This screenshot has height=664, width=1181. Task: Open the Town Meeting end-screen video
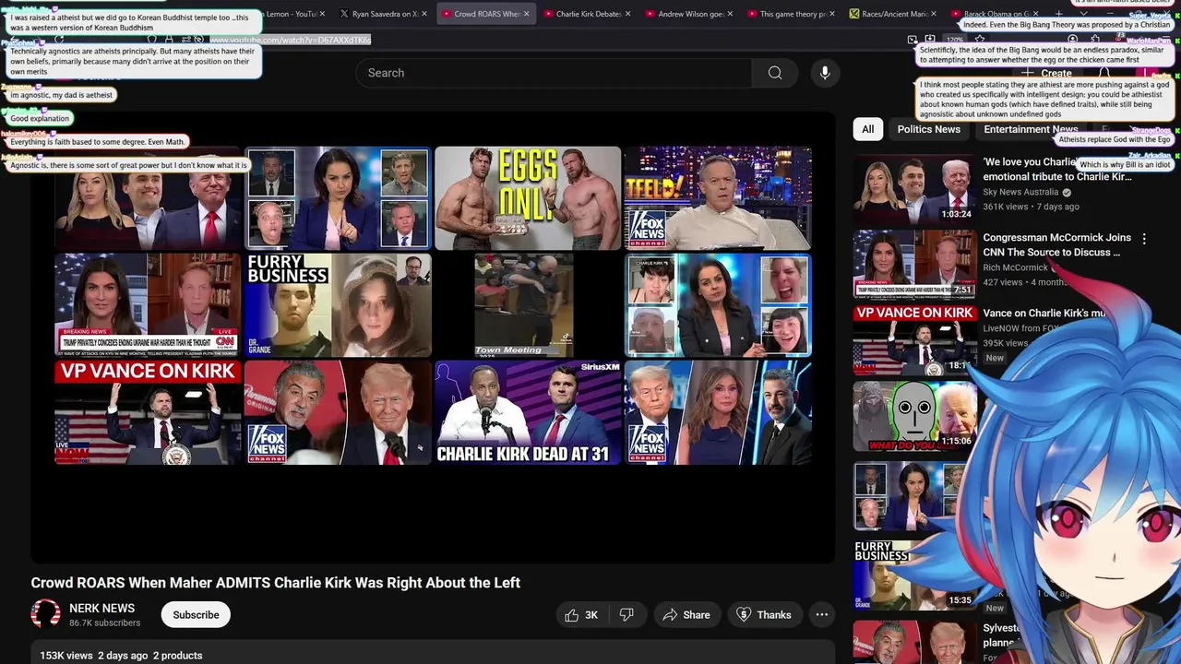528,305
